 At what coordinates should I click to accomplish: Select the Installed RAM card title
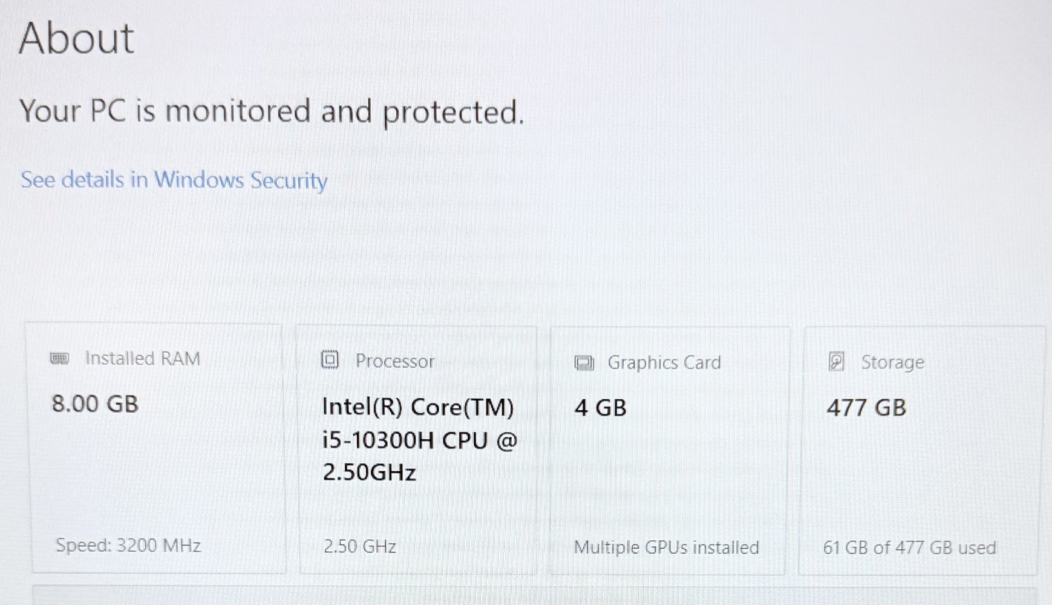142,358
